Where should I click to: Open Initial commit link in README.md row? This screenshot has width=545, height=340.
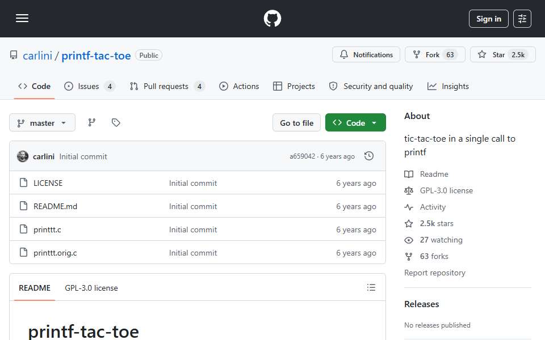click(x=193, y=206)
